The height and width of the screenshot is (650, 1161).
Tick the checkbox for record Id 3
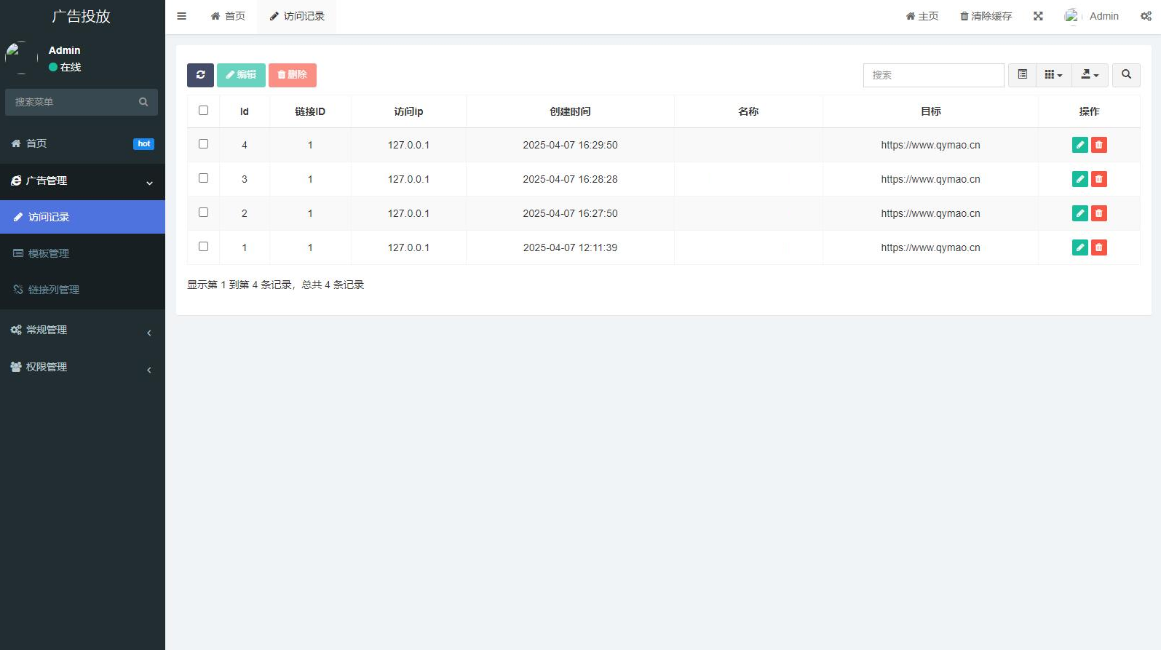pos(204,178)
